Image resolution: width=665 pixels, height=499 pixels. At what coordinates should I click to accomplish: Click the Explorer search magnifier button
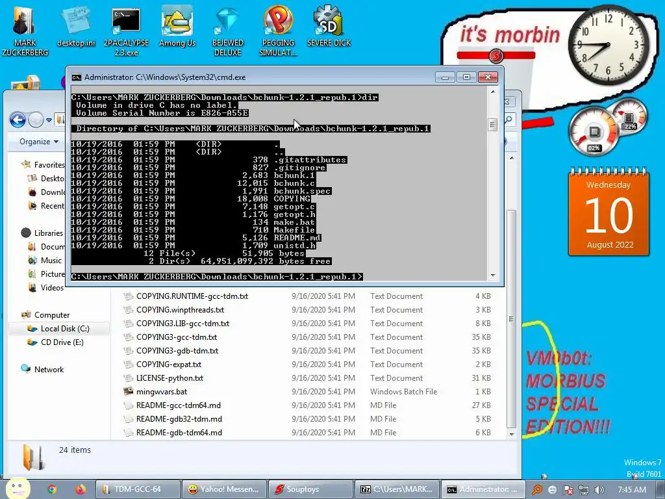pyautogui.click(x=508, y=120)
